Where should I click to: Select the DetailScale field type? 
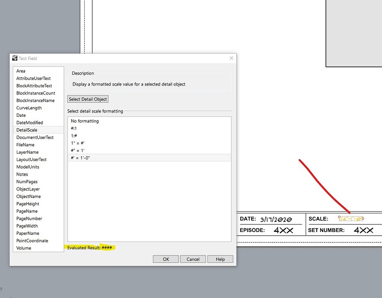point(26,130)
